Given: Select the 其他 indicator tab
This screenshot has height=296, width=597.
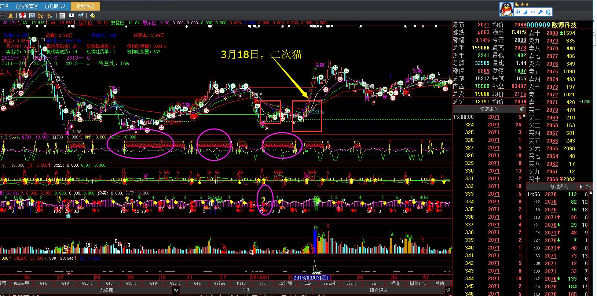Looking at the screenshot, I should [x=439, y=283].
